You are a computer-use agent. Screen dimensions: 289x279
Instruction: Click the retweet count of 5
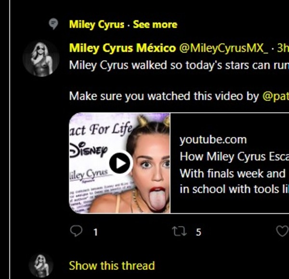coord(198,232)
